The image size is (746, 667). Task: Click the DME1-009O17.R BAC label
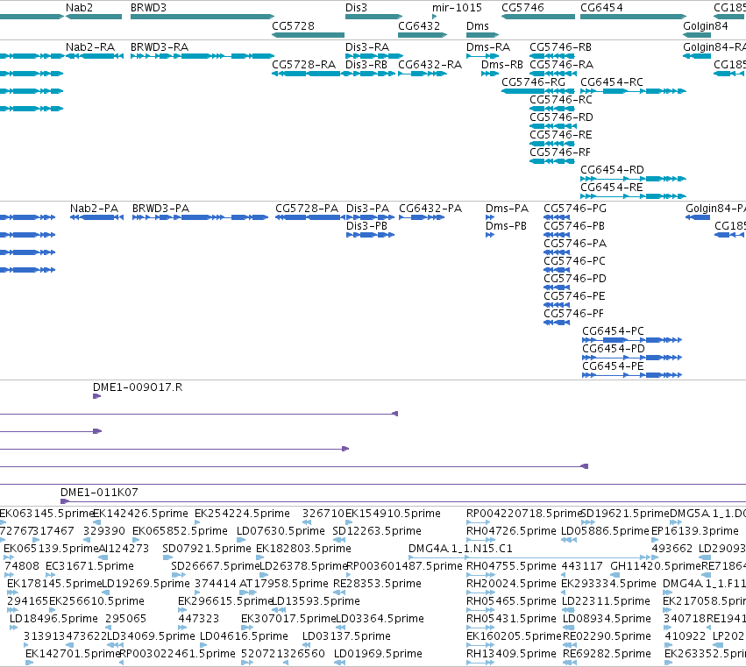138,387
